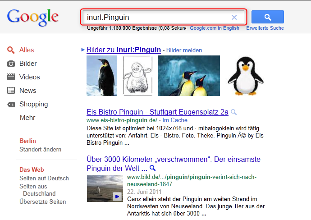Click the Ungefähr 1.160.000 Ergebnisse text
This screenshot has width=311, height=220.
tap(136, 28)
